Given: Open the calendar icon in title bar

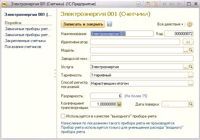Looking at the screenshot, I should [x=155, y=4].
